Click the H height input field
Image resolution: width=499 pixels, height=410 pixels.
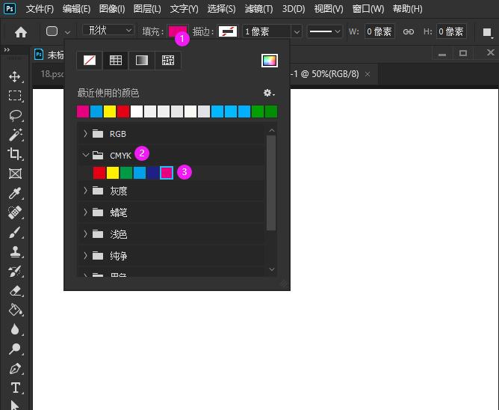[x=451, y=31]
